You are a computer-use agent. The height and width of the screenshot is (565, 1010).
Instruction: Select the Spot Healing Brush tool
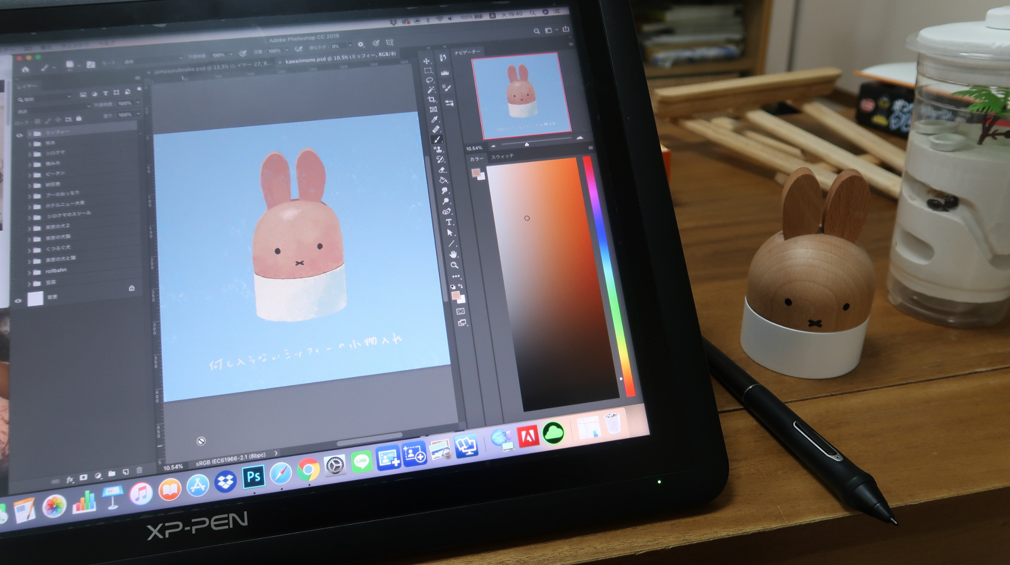[x=435, y=129]
